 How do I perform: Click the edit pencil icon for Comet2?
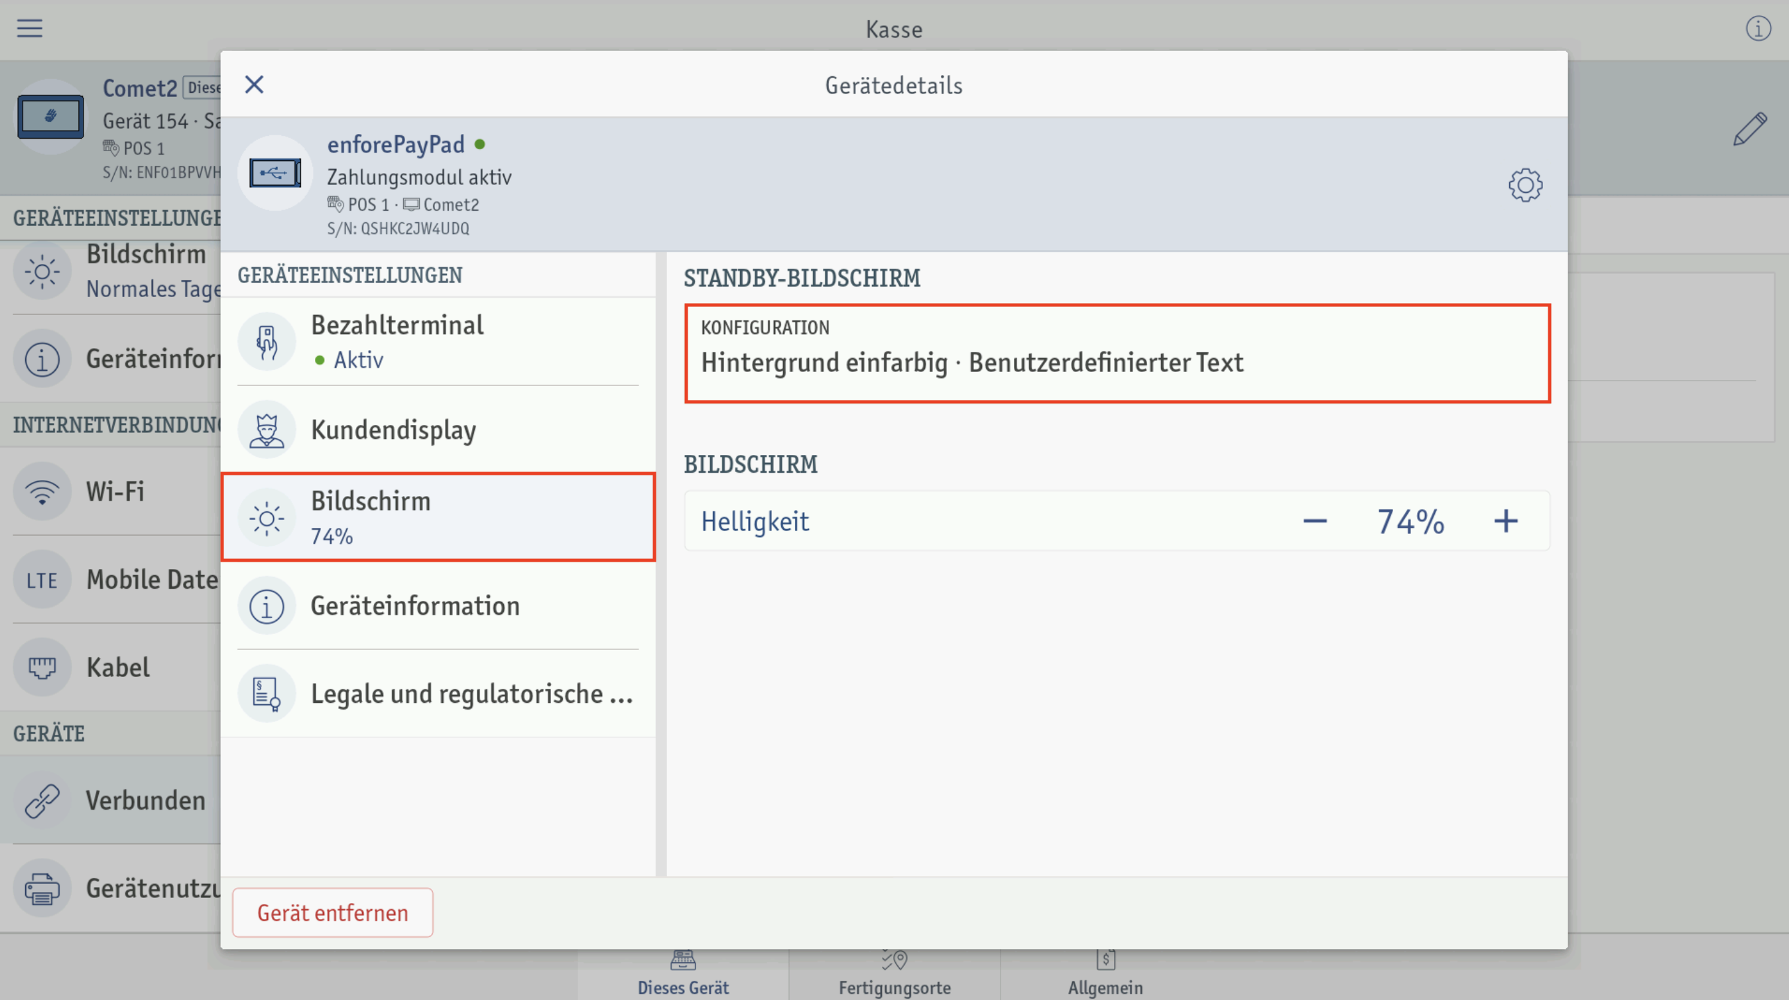tap(1749, 129)
